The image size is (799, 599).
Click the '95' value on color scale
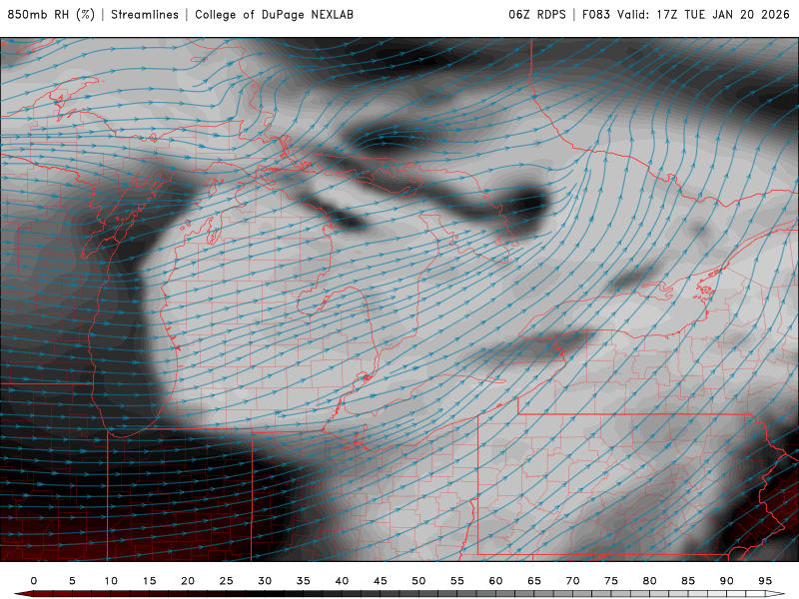click(765, 581)
